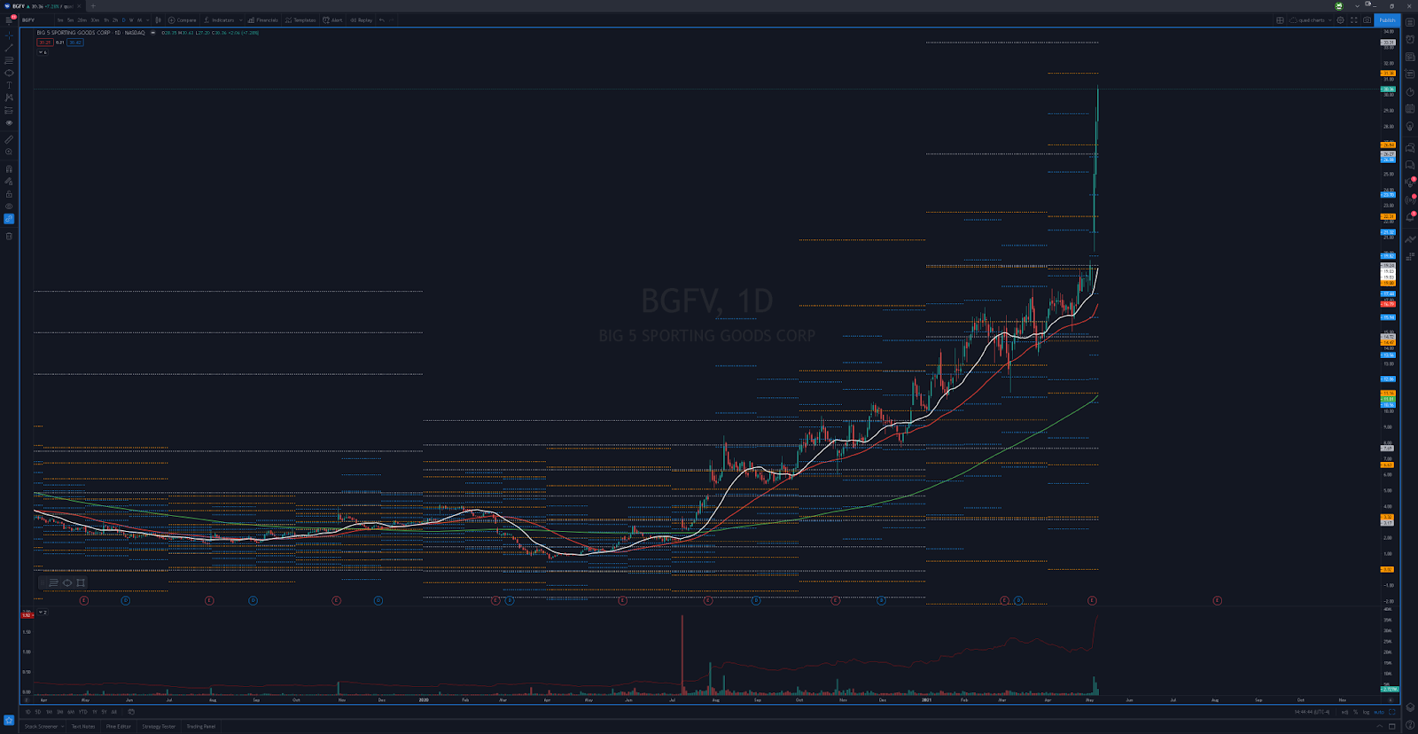Click the BGFV symbol search field

coord(36,20)
